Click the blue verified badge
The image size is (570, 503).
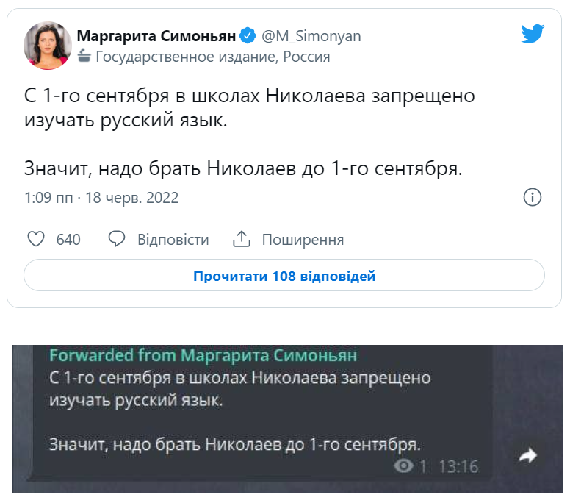click(249, 36)
